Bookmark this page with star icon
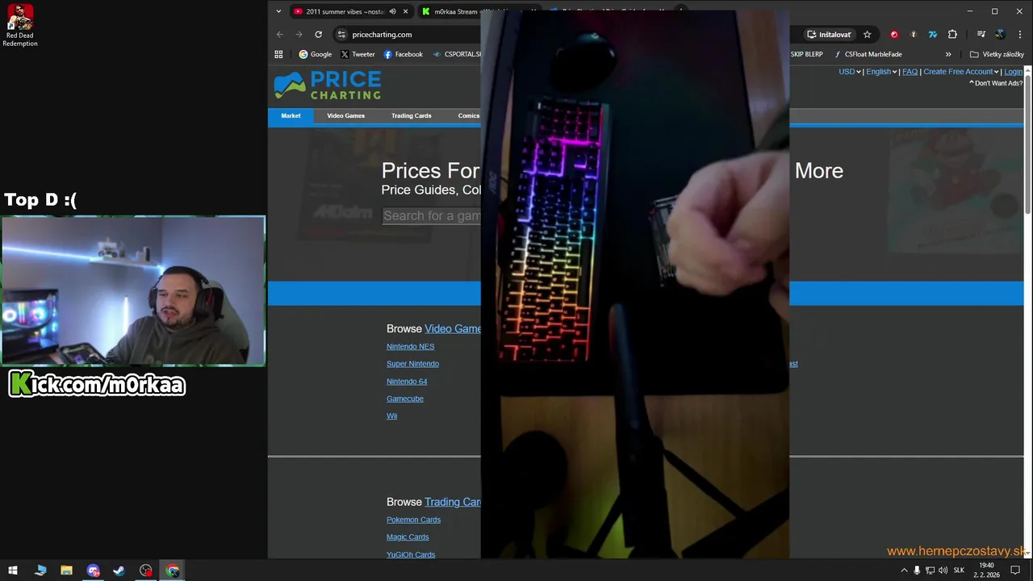This screenshot has width=1033, height=581. (x=868, y=35)
